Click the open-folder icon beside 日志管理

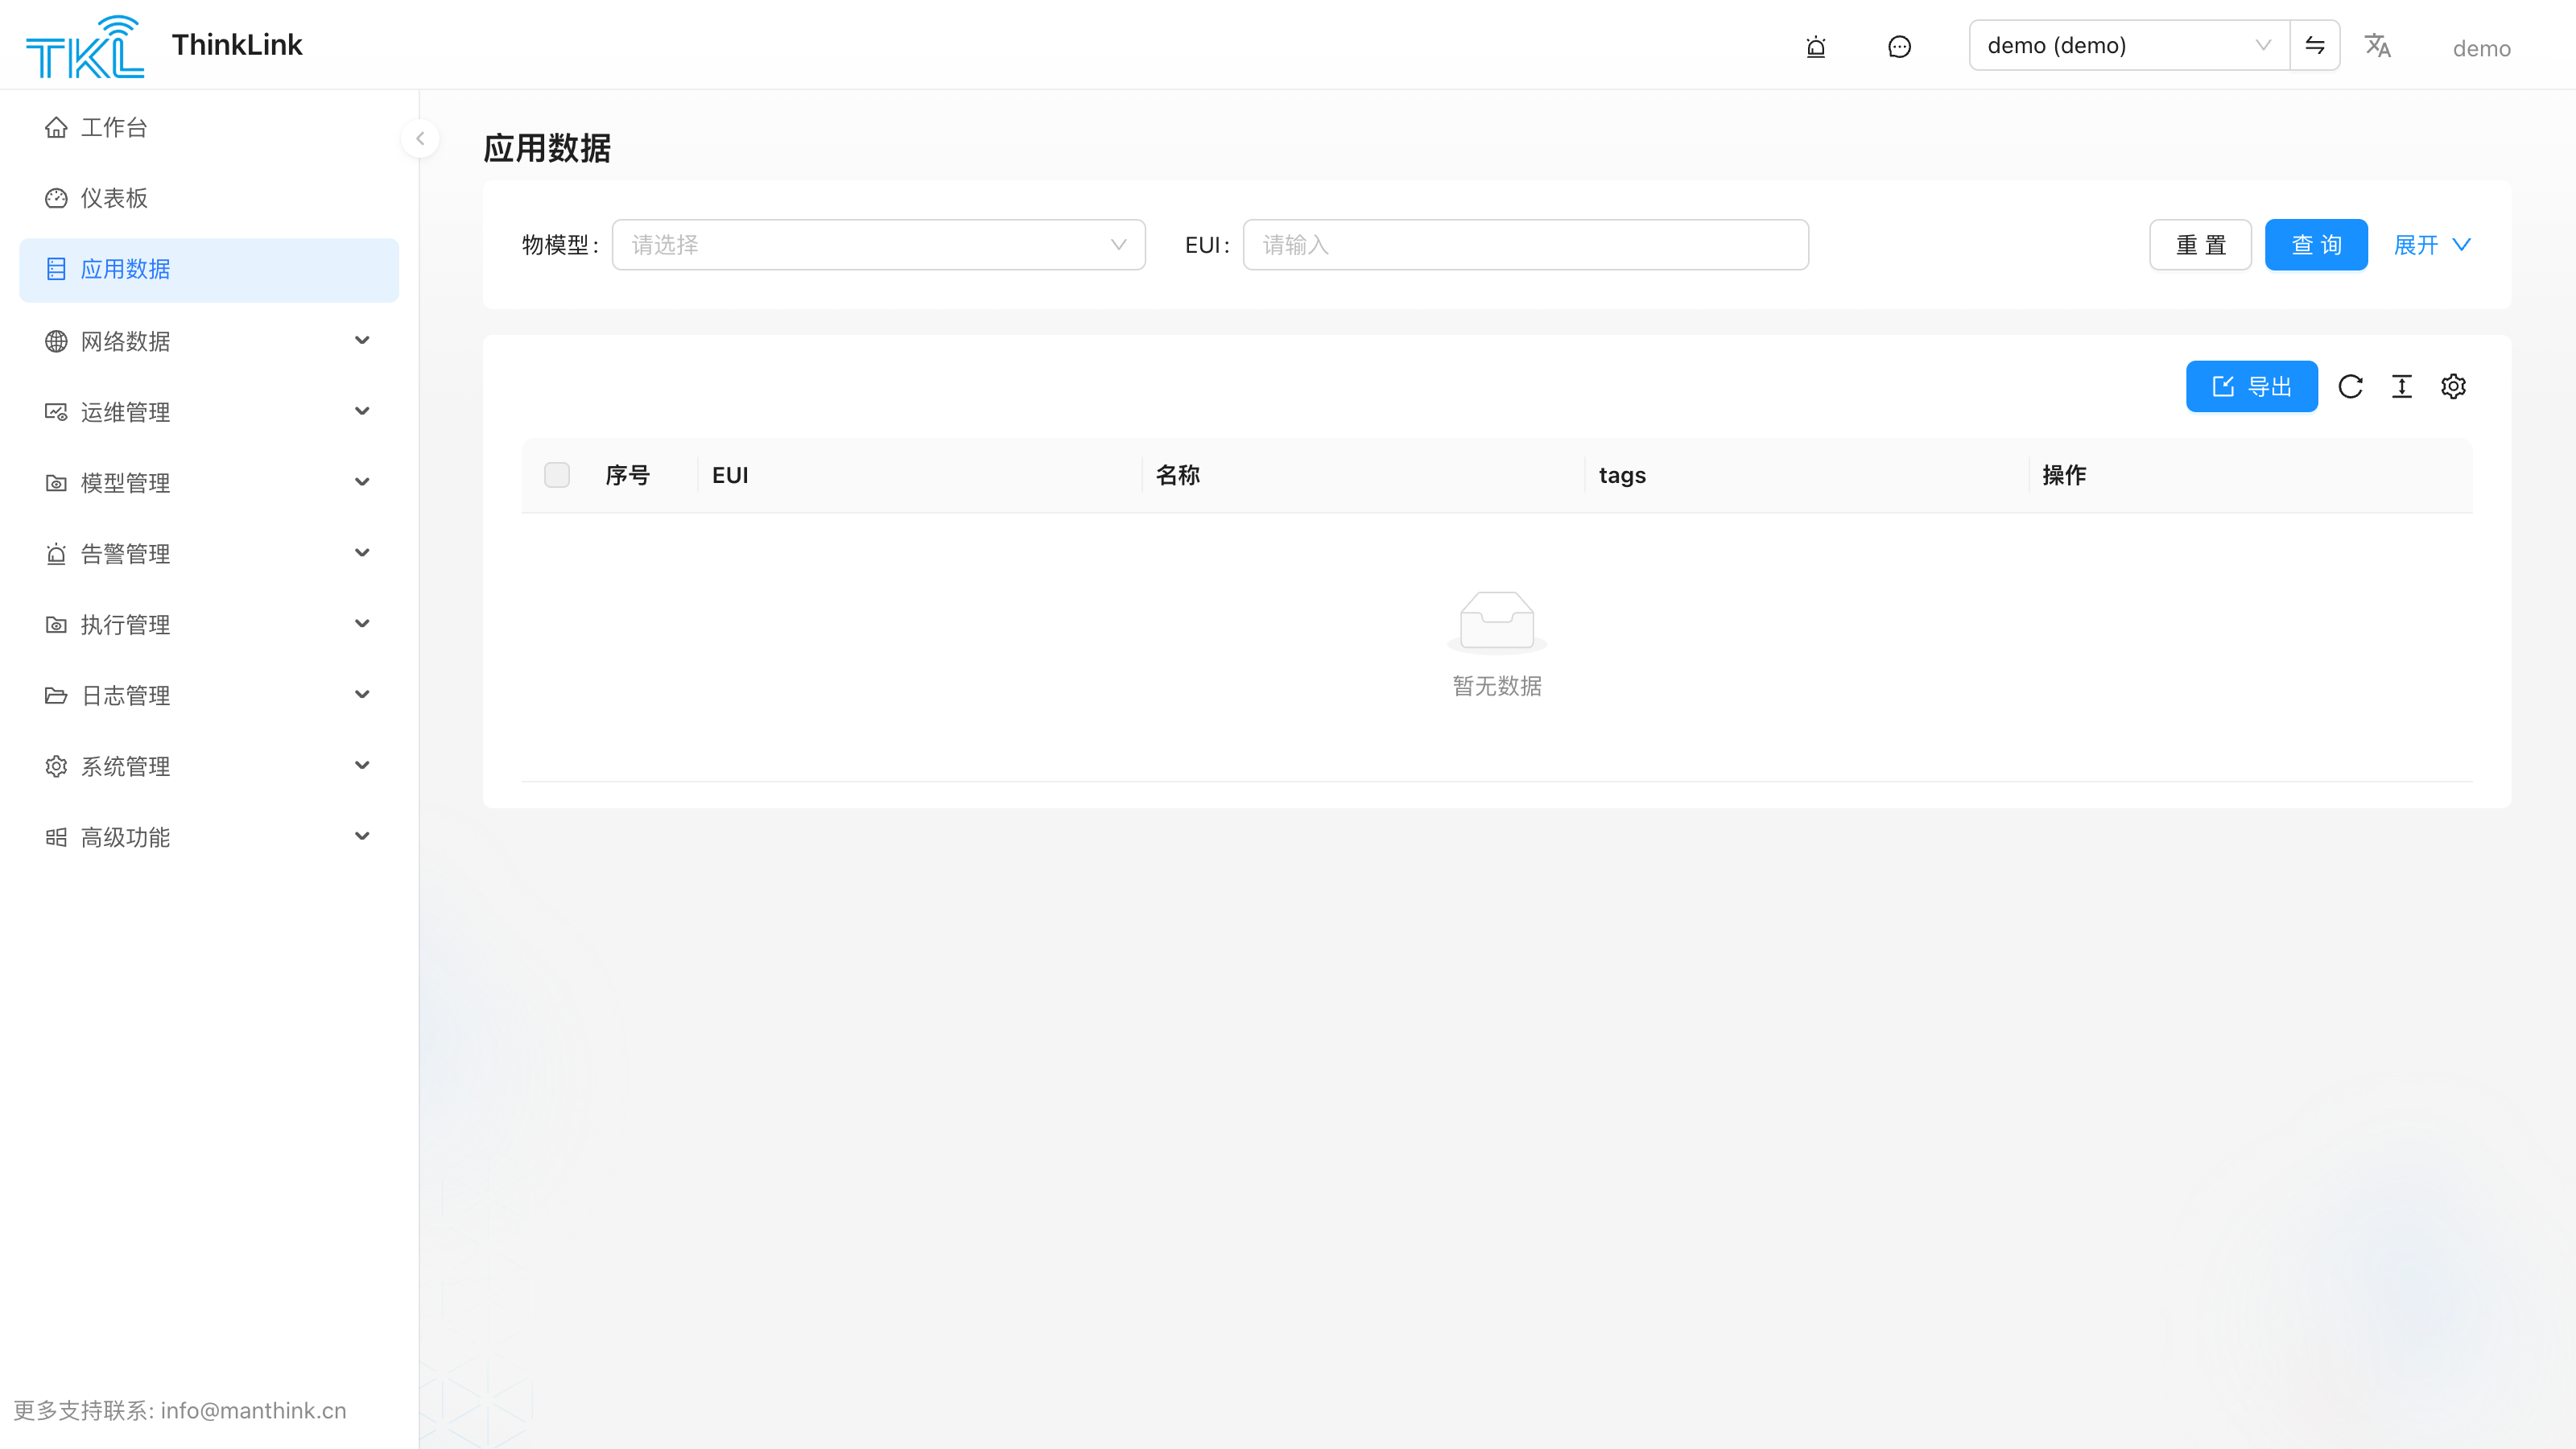tap(56, 695)
